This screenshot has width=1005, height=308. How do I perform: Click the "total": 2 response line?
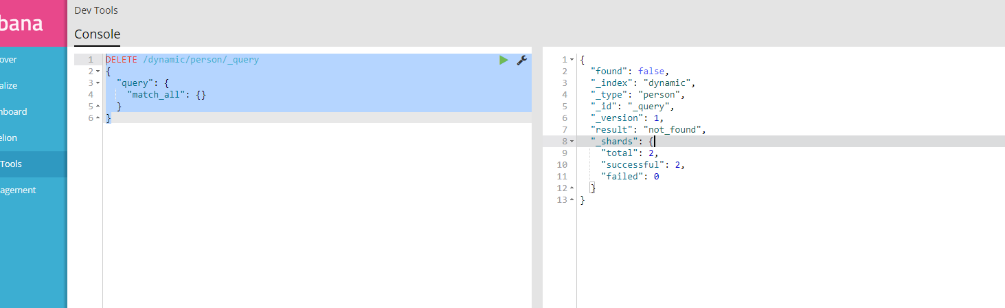point(630,153)
